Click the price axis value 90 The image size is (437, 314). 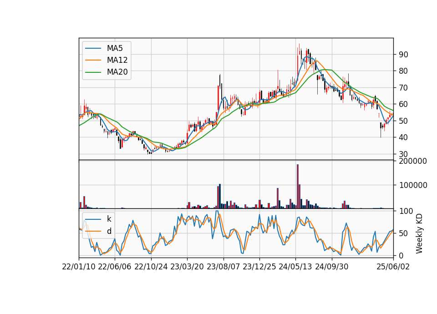tap(403, 55)
